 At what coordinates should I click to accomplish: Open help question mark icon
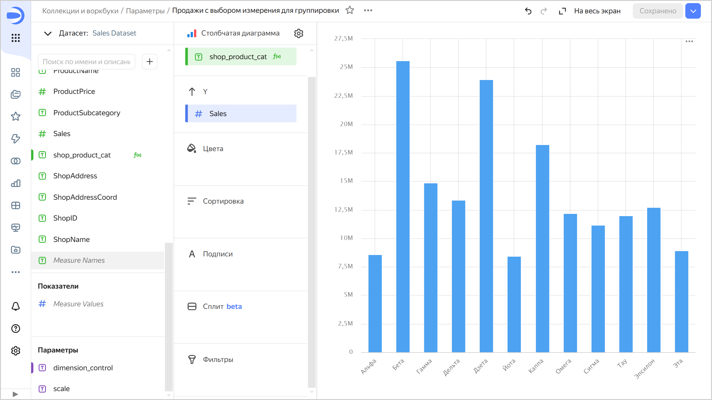tap(16, 329)
